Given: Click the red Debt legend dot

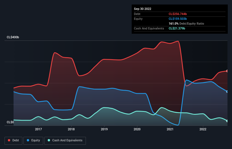Looking at the screenshot, I should [x=9, y=140].
